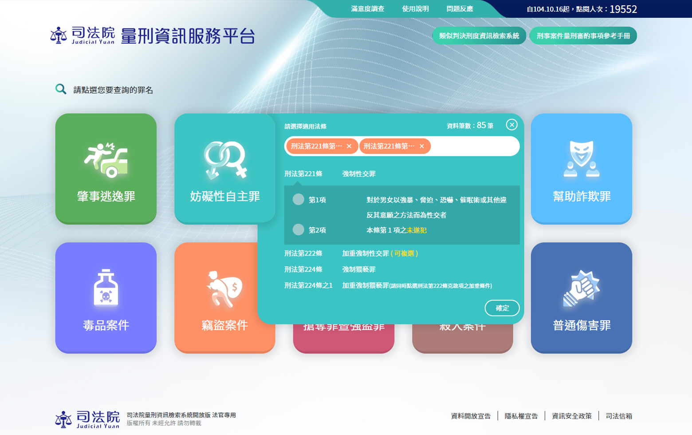Open 使用說明 in top menu
This screenshot has width=692, height=435.
click(x=415, y=9)
